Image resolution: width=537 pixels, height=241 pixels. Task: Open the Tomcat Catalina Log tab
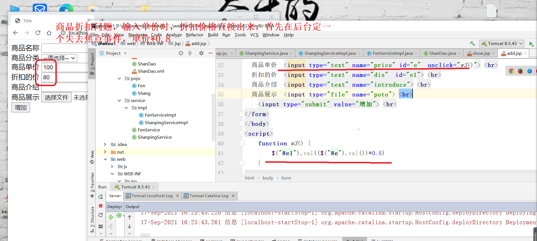pos(209,196)
